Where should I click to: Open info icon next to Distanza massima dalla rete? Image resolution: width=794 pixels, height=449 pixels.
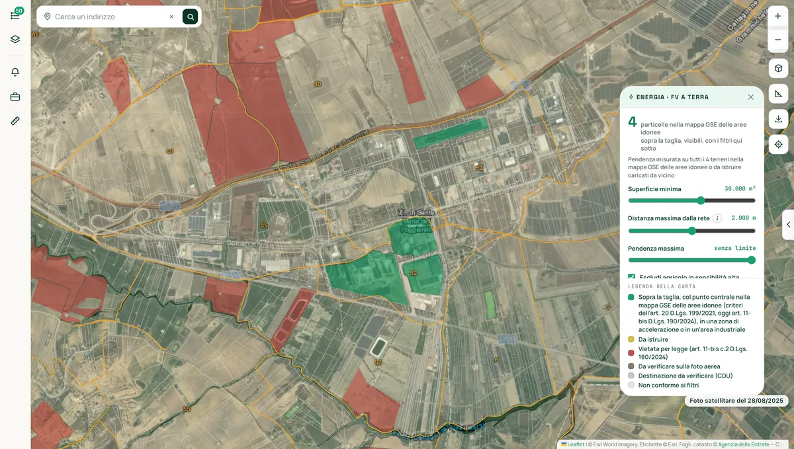[717, 218]
